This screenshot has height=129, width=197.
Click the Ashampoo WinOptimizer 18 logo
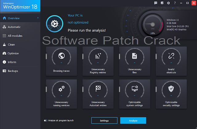(x=20, y=6)
